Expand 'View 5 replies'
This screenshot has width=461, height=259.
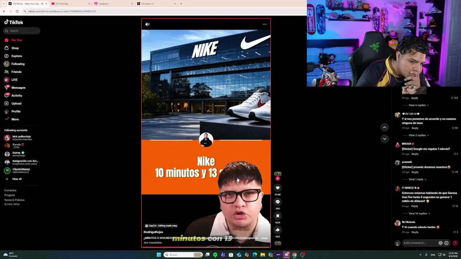(x=419, y=105)
